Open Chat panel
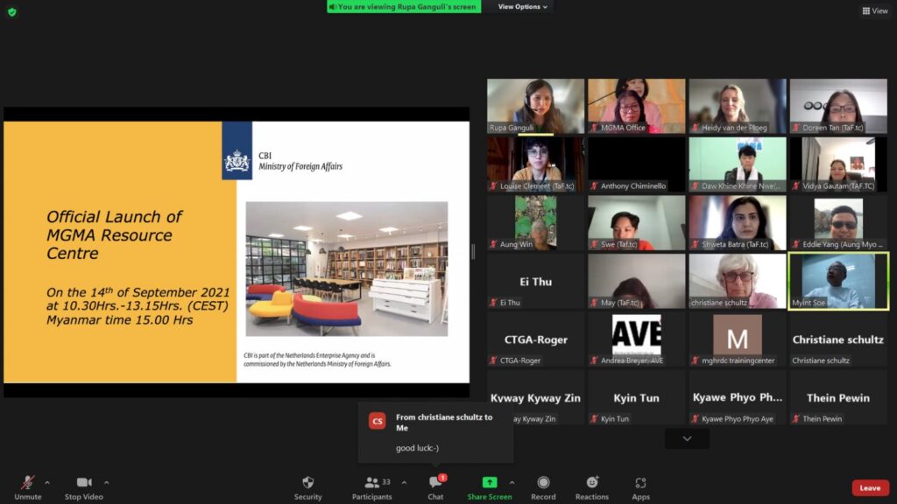This screenshot has width=897, height=504. tap(435, 488)
